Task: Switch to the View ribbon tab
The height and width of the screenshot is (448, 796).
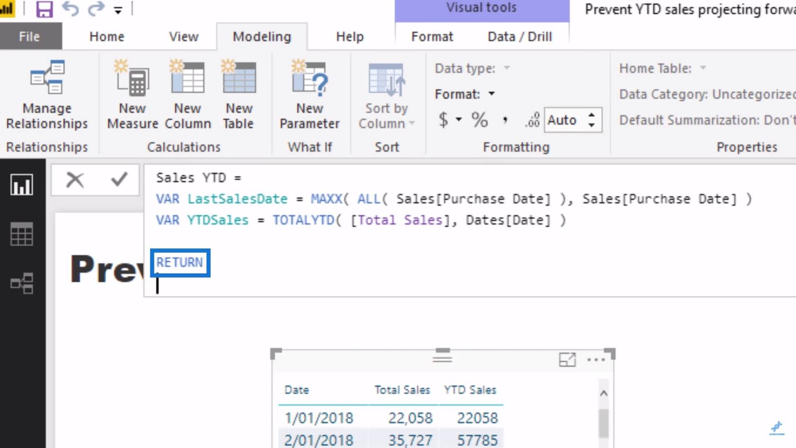Action: 183,37
